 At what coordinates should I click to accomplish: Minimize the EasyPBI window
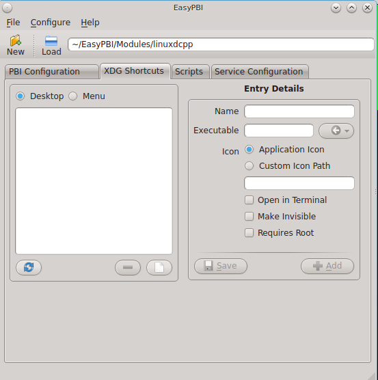coord(336,8)
